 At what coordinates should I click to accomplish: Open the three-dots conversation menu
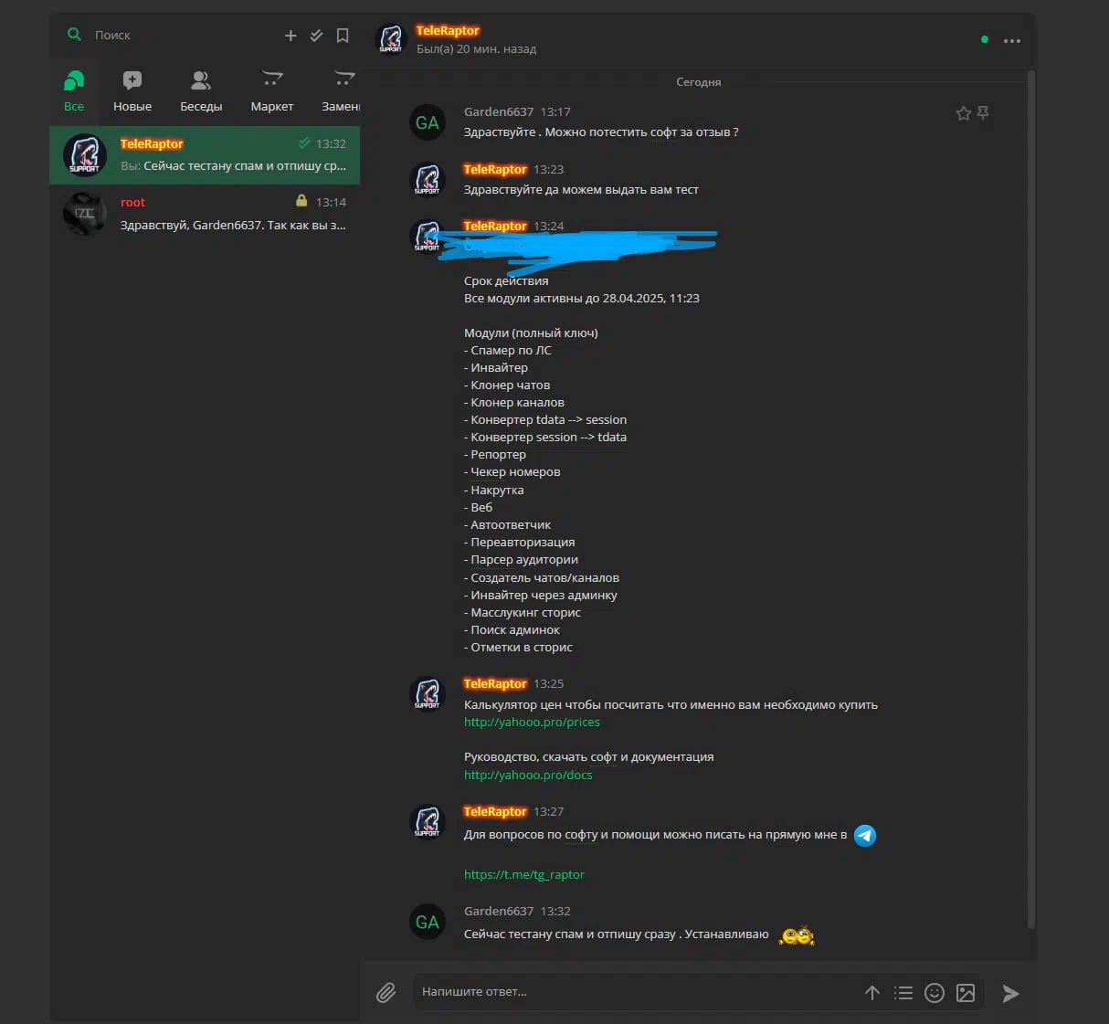click(x=1012, y=40)
